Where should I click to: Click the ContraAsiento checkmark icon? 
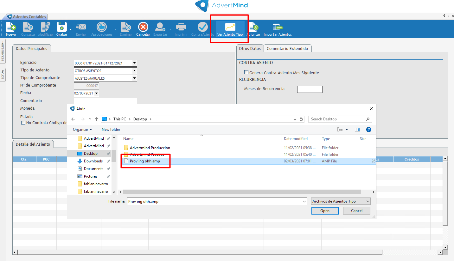coord(203,27)
